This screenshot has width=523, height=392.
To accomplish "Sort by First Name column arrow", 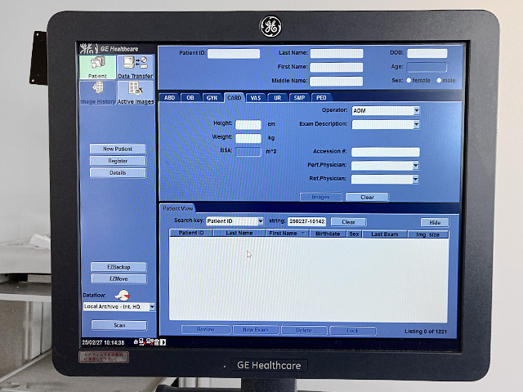I will 303,234.
